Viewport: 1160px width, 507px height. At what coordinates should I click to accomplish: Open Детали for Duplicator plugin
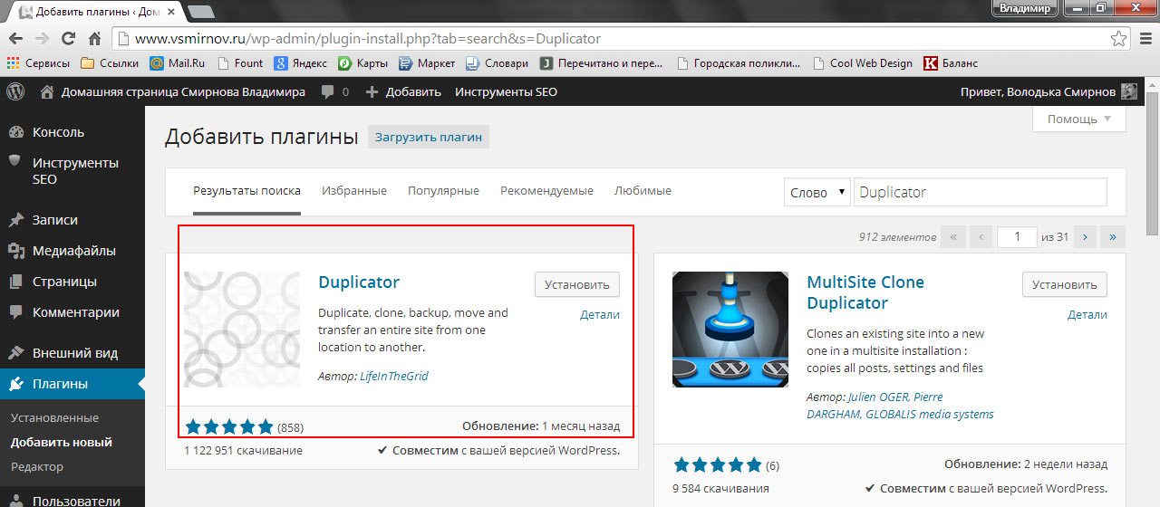[x=600, y=315]
